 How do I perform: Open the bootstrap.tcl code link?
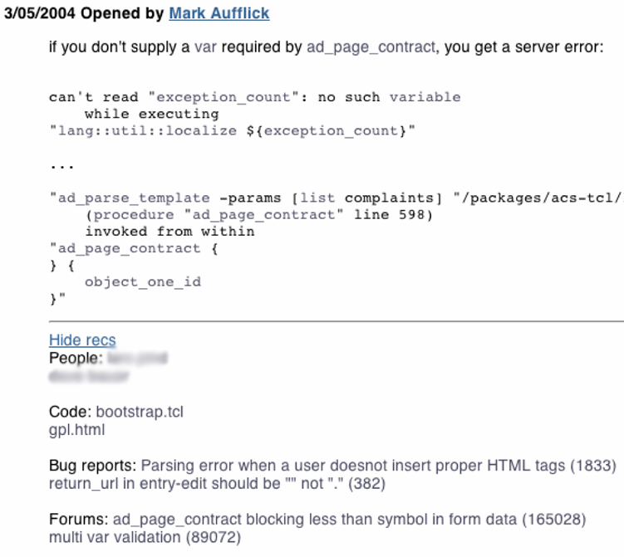coord(140,412)
